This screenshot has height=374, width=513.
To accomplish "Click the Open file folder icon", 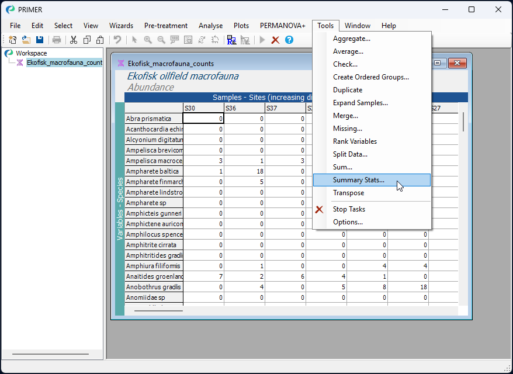I will point(26,40).
